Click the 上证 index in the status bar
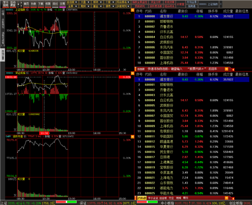 click(28, 203)
